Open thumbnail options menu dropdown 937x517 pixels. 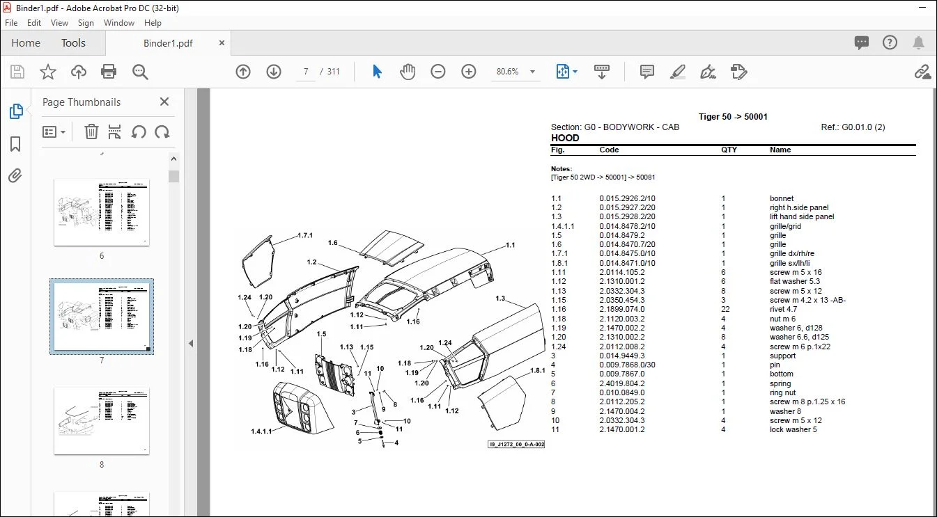coord(54,132)
